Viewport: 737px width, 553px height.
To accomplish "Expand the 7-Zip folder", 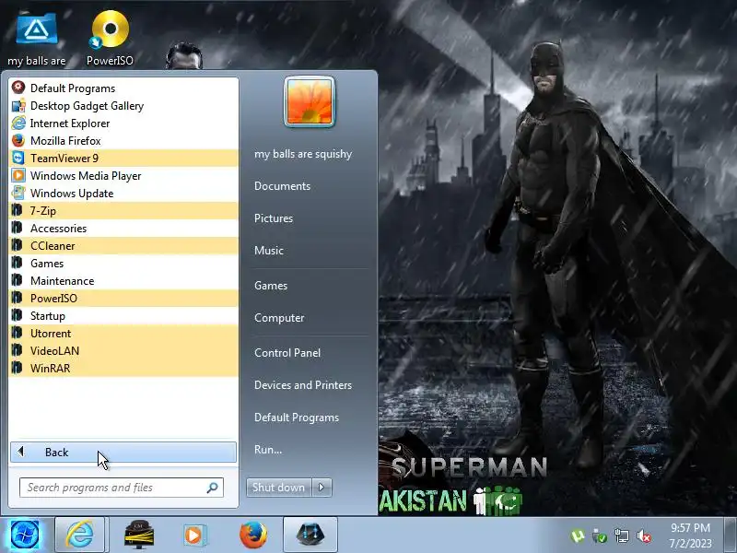I will [123, 211].
